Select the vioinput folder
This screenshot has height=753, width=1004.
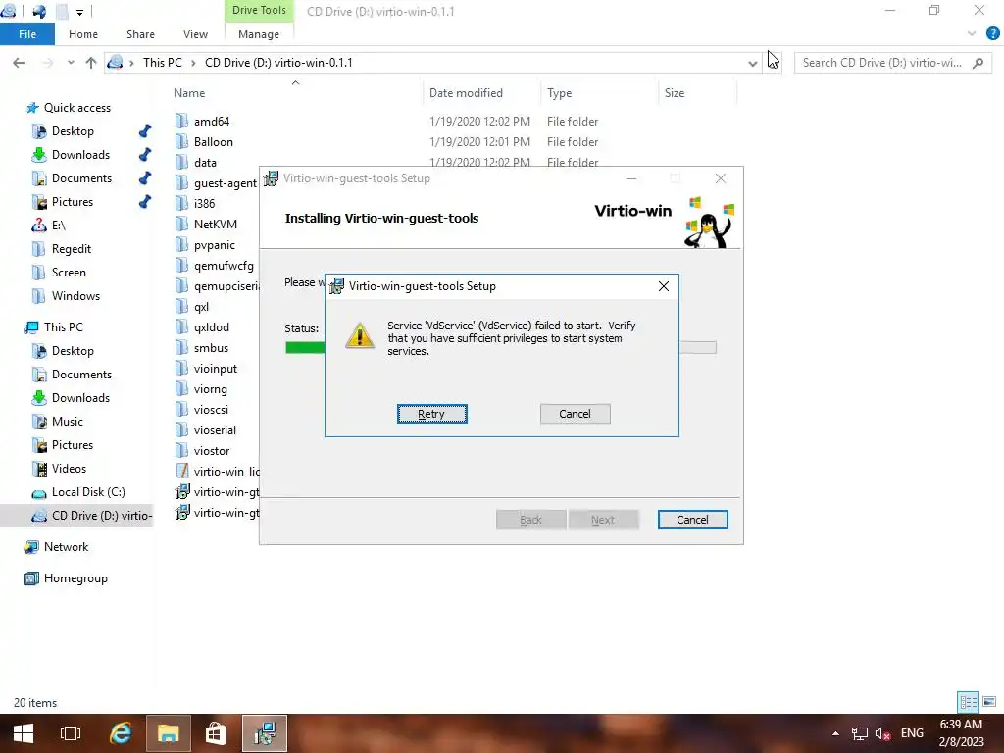coord(215,369)
